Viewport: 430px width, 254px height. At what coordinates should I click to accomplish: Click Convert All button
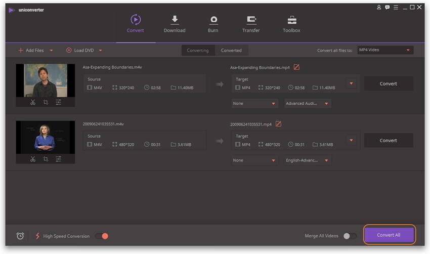pyautogui.click(x=389, y=235)
